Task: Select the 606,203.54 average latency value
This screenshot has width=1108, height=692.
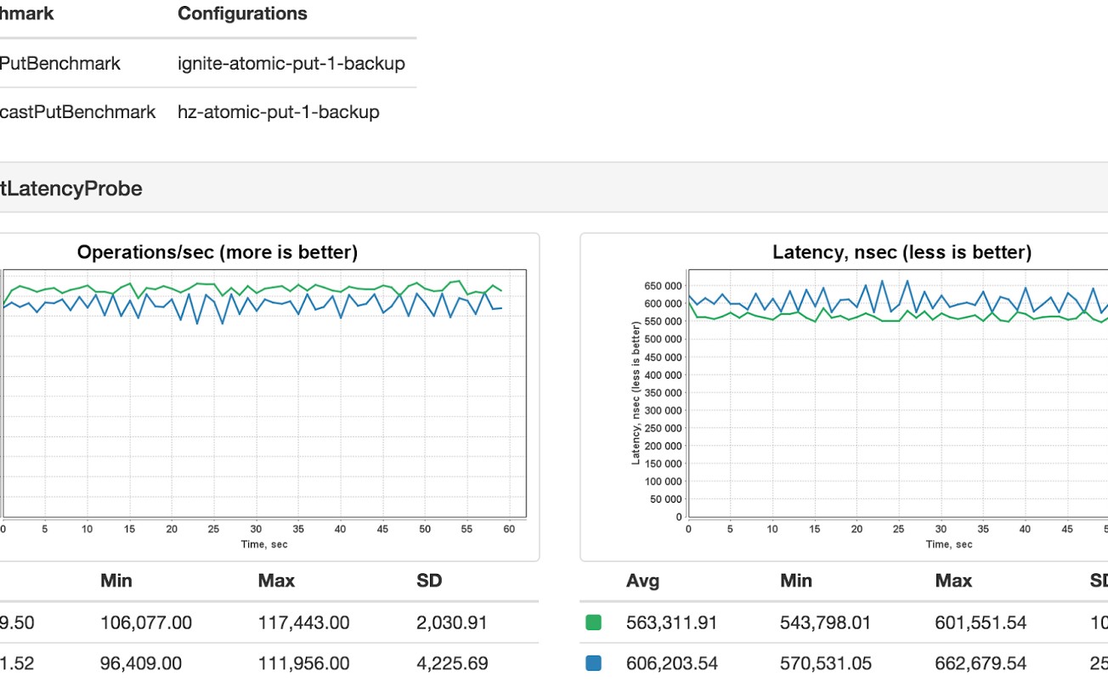Action: (x=671, y=663)
